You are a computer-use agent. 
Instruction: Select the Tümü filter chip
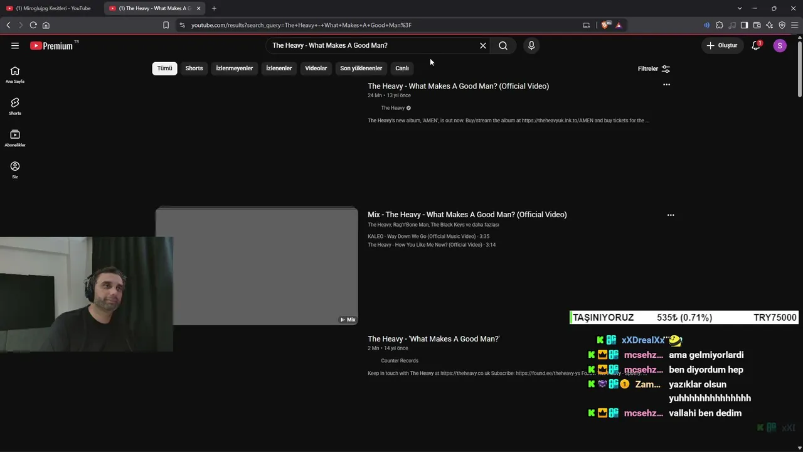pos(164,68)
